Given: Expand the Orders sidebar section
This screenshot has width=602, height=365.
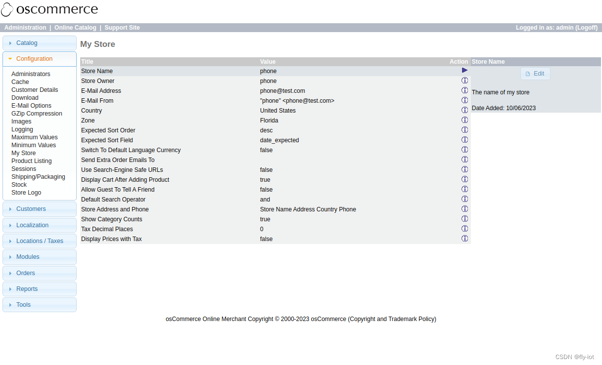Looking at the screenshot, I should (40, 273).
